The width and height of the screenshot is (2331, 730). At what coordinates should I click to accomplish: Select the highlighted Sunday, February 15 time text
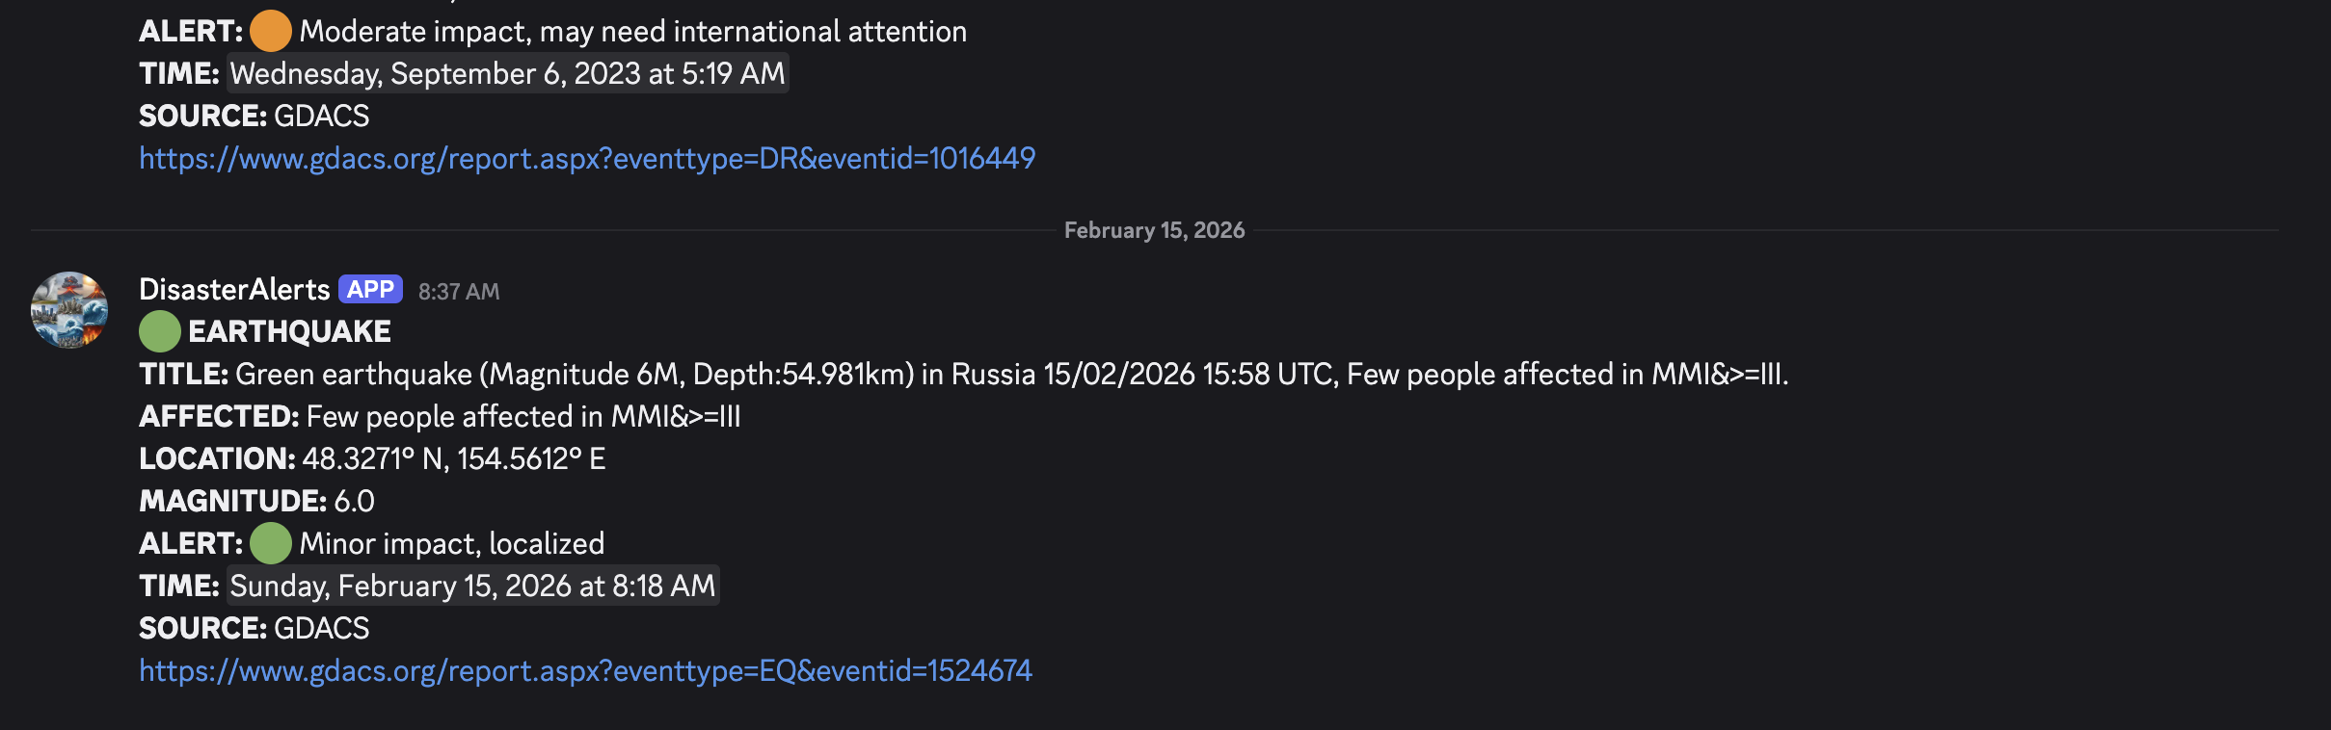[471, 585]
